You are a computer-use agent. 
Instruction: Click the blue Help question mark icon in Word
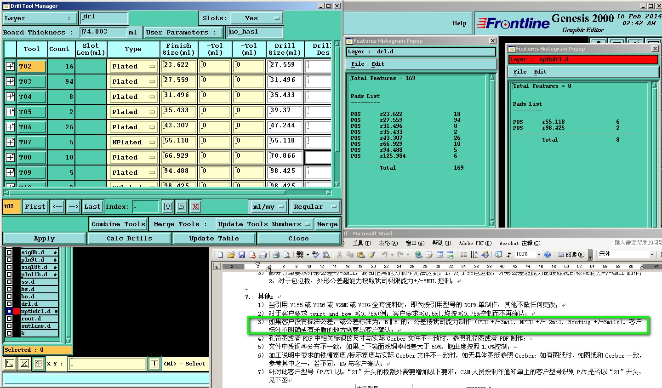tap(548, 255)
